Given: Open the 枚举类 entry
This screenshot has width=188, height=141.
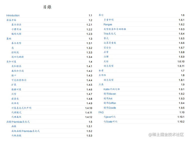Looking at the screenshot, I should coord(15,103).
